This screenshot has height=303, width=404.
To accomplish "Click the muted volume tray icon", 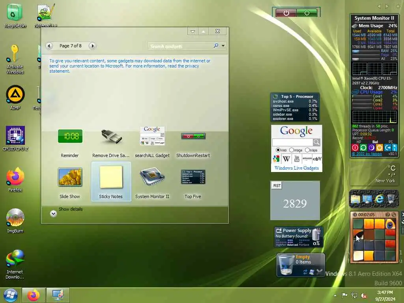I will [363, 296].
